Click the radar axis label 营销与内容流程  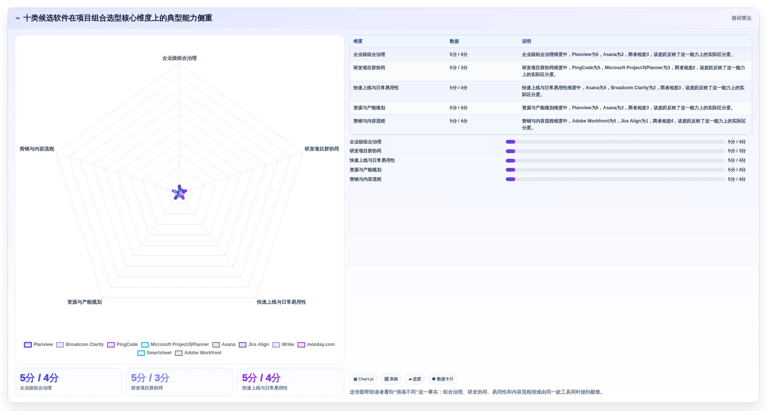point(37,149)
